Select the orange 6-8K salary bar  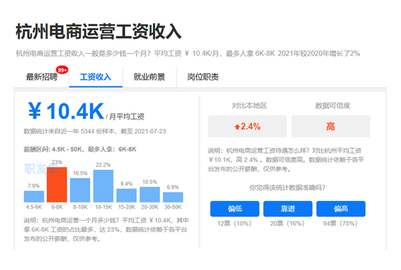[57, 185]
